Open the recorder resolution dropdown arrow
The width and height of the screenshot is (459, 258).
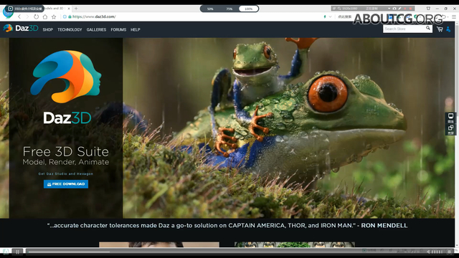(x=389, y=9)
